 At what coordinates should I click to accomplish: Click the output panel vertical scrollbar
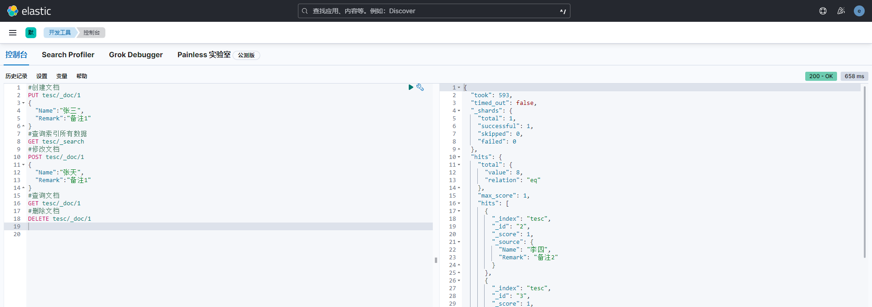(x=864, y=173)
